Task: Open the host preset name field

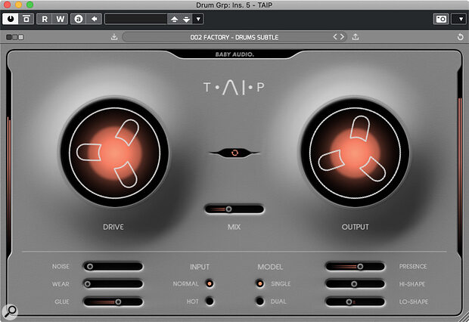Action: click(x=136, y=19)
